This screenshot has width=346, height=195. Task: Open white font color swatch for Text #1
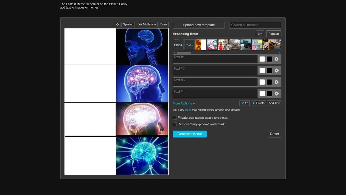[x=262, y=59]
